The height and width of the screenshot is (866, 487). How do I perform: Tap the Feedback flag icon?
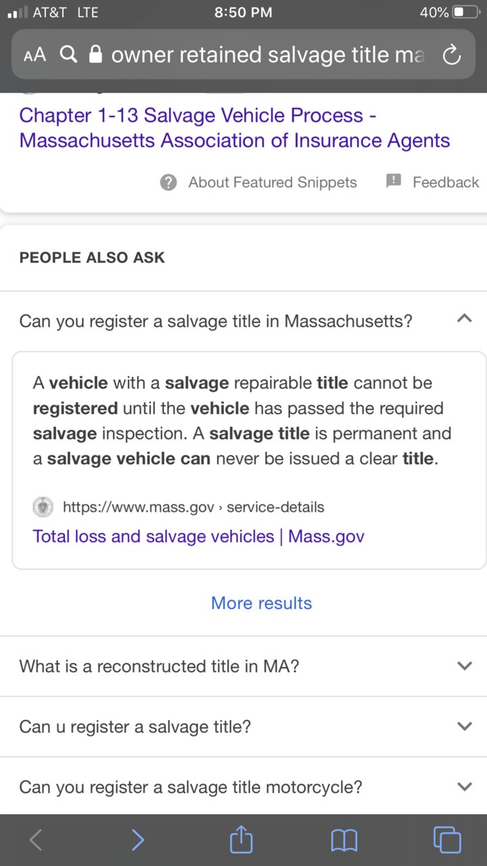point(394,181)
